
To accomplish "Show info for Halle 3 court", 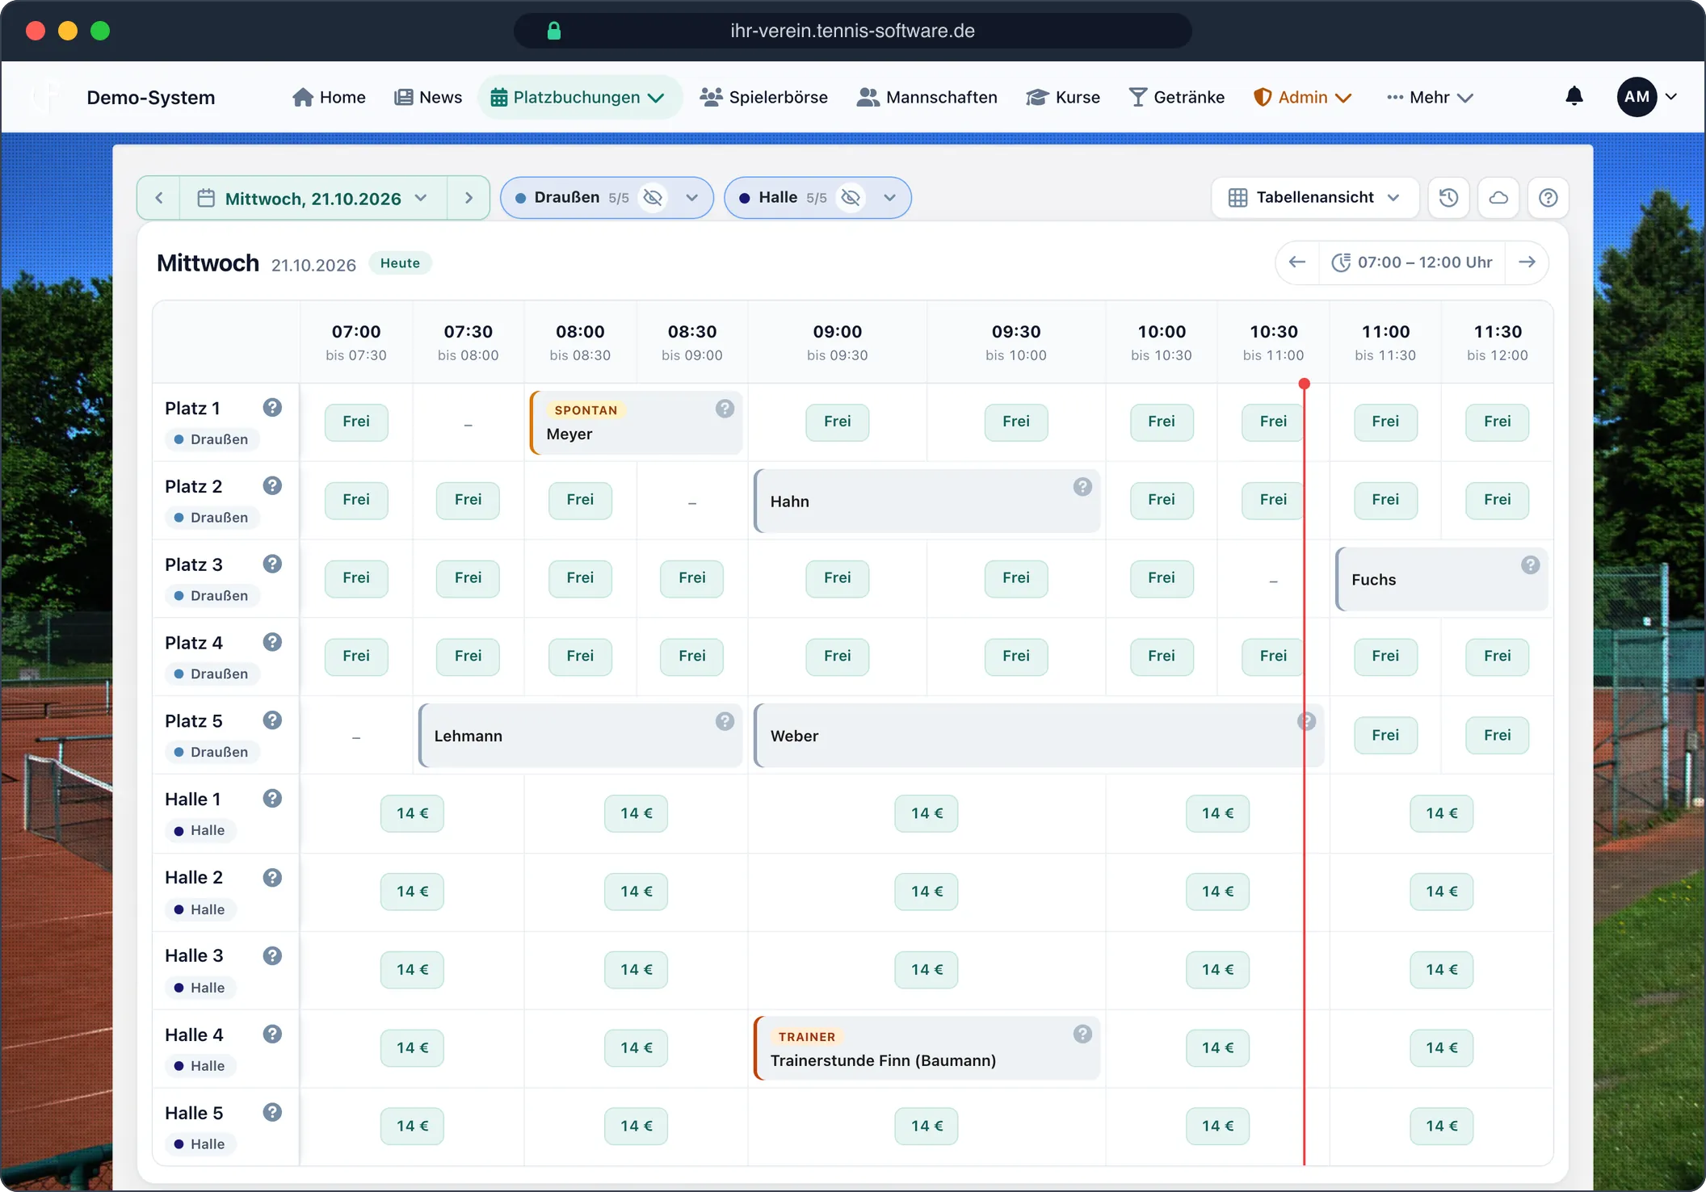I will point(272,956).
